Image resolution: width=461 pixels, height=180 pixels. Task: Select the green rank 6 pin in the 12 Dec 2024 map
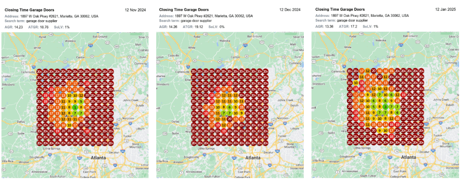[230, 107]
